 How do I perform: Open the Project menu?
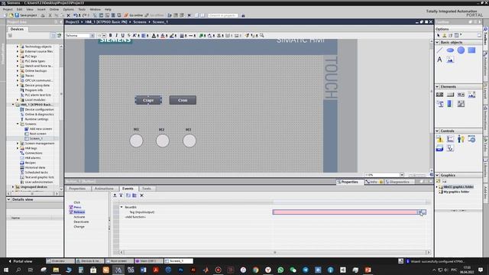[x=8, y=9]
